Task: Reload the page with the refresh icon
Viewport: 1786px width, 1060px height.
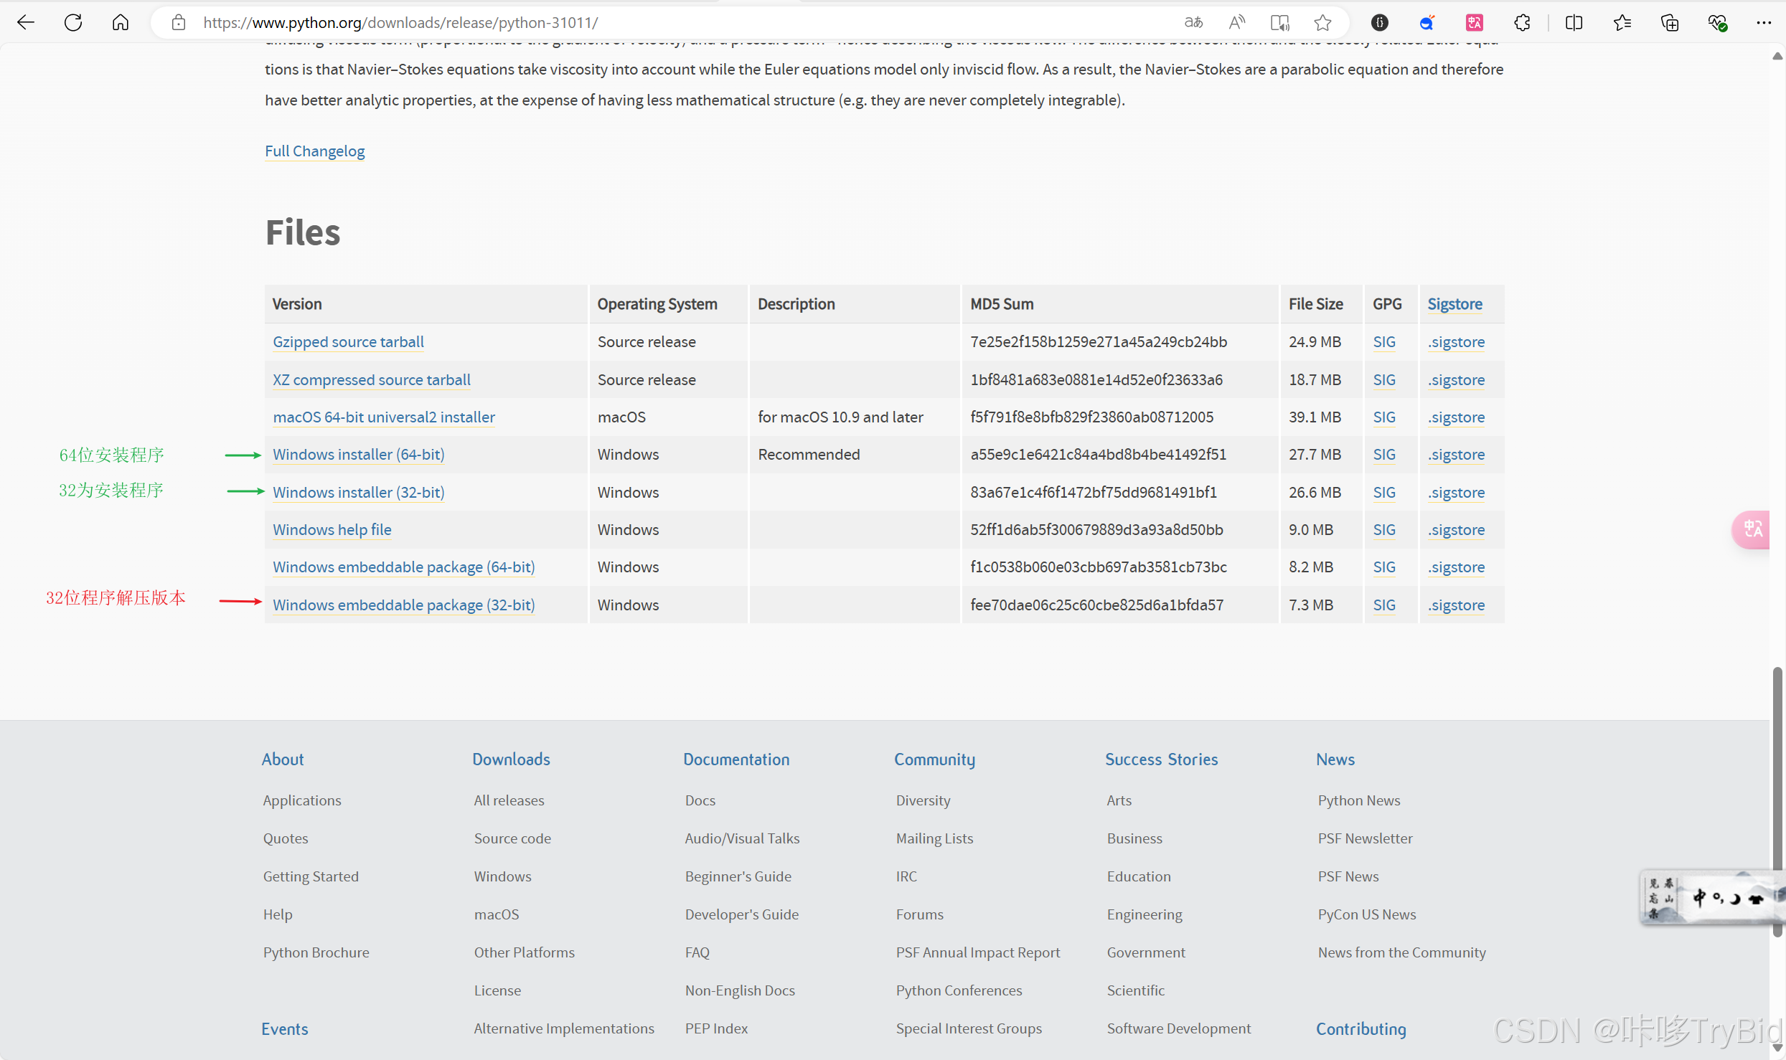Action: pyautogui.click(x=73, y=22)
